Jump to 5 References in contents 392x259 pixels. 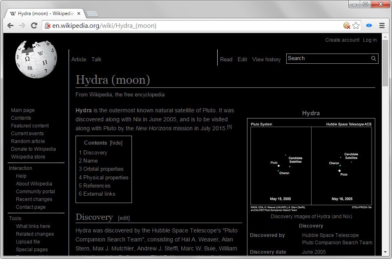tap(94, 186)
